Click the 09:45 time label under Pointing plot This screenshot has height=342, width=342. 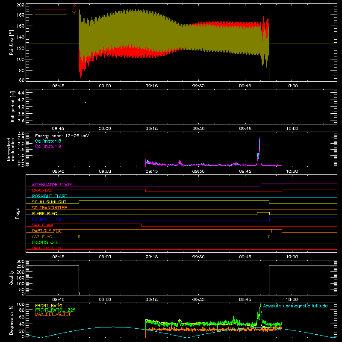pos(245,86)
